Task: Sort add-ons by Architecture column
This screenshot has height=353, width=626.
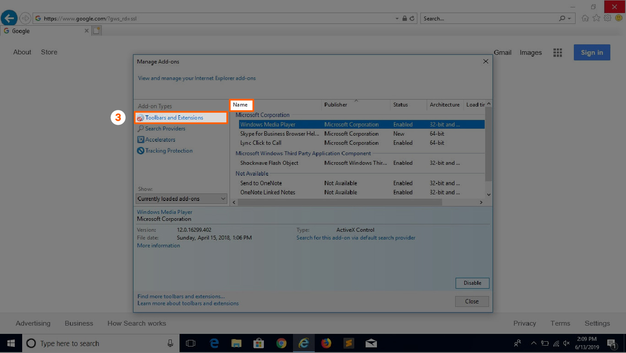Action: 445,105
